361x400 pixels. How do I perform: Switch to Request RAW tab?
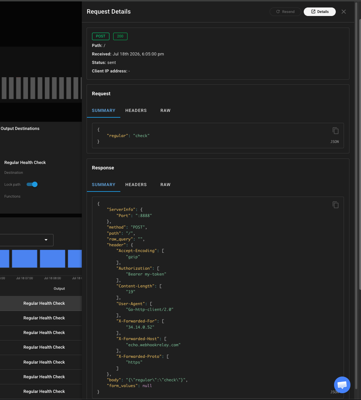pyautogui.click(x=165, y=111)
